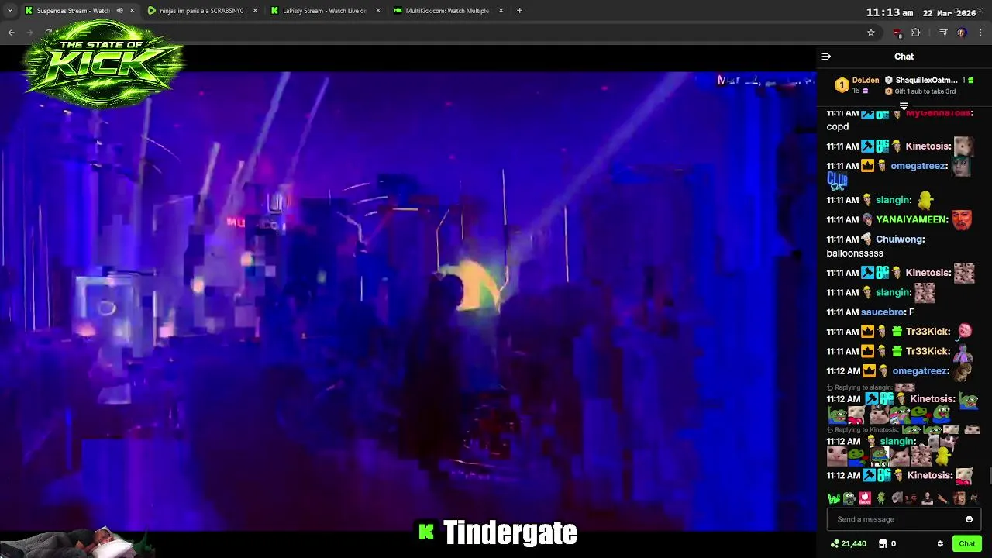Pick the Pepe camera emote in quick emotes

[849, 498]
